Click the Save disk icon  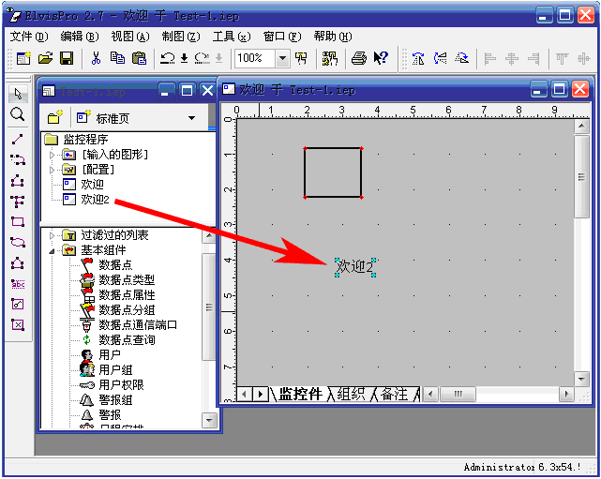[x=67, y=58]
